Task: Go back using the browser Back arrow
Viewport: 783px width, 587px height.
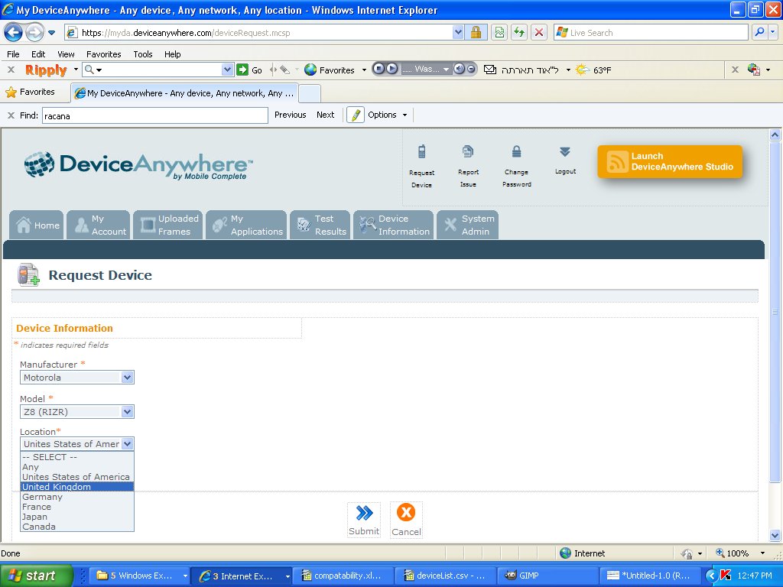Action: point(13,33)
